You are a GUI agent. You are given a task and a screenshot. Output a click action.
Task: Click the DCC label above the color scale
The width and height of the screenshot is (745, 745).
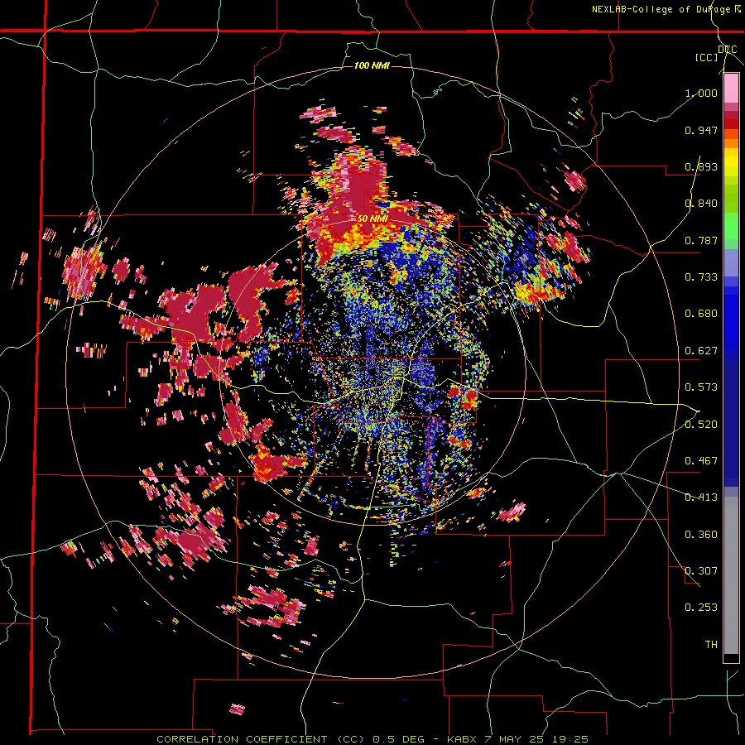pyautogui.click(x=727, y=50)
